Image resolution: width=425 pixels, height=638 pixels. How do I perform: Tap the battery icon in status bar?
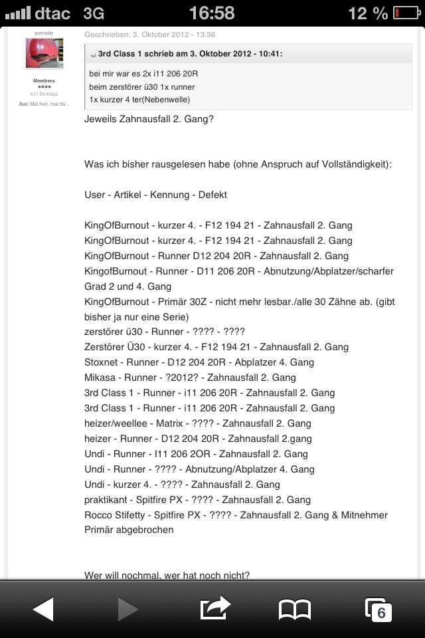(406, 13)
